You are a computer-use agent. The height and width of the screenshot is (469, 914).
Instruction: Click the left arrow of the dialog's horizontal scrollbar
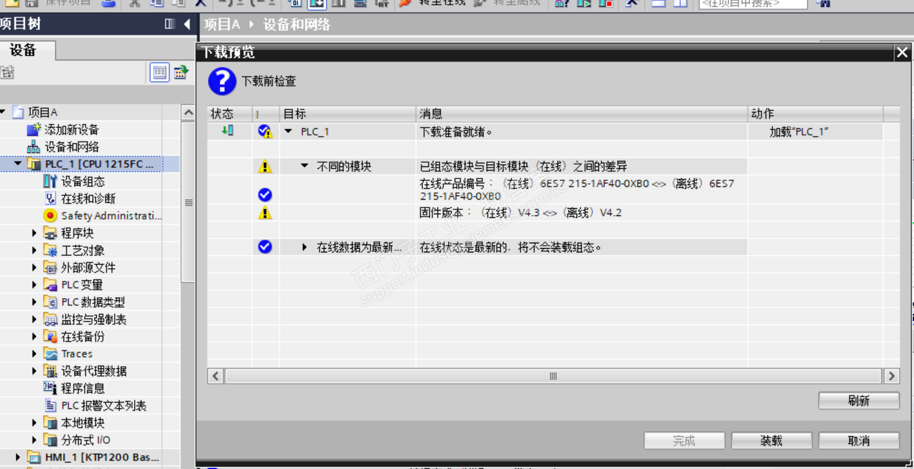click(216, 376)
